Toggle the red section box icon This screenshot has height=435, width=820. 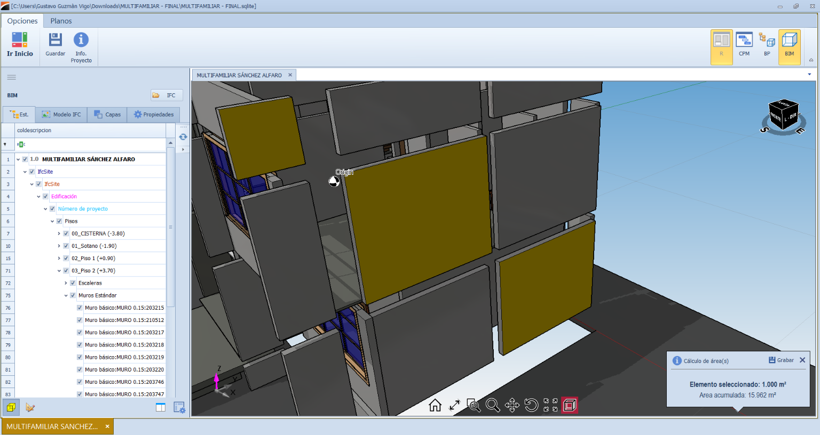point(570,406)
